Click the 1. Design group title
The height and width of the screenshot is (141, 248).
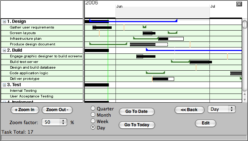(x=17, y=21)
